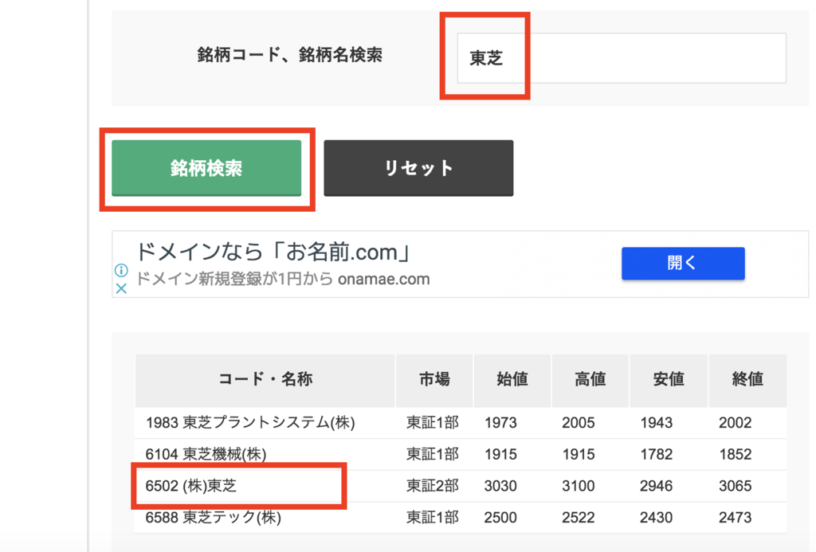This screenshot has width=816, height=552.
Task: Close the ad with the X icon
Action: coord(121,288)
